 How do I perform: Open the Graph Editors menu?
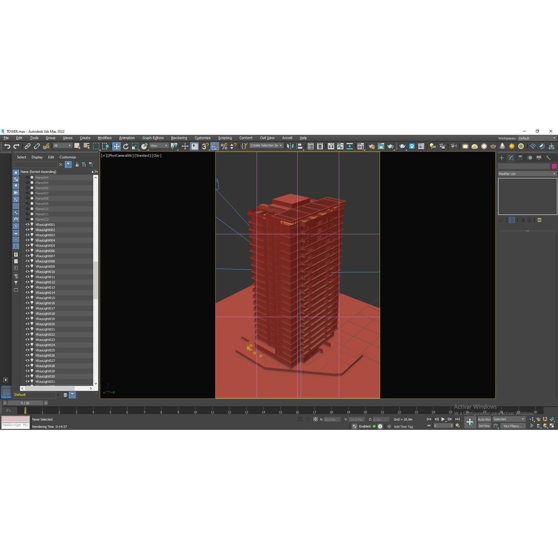click(x=153, y=138)
